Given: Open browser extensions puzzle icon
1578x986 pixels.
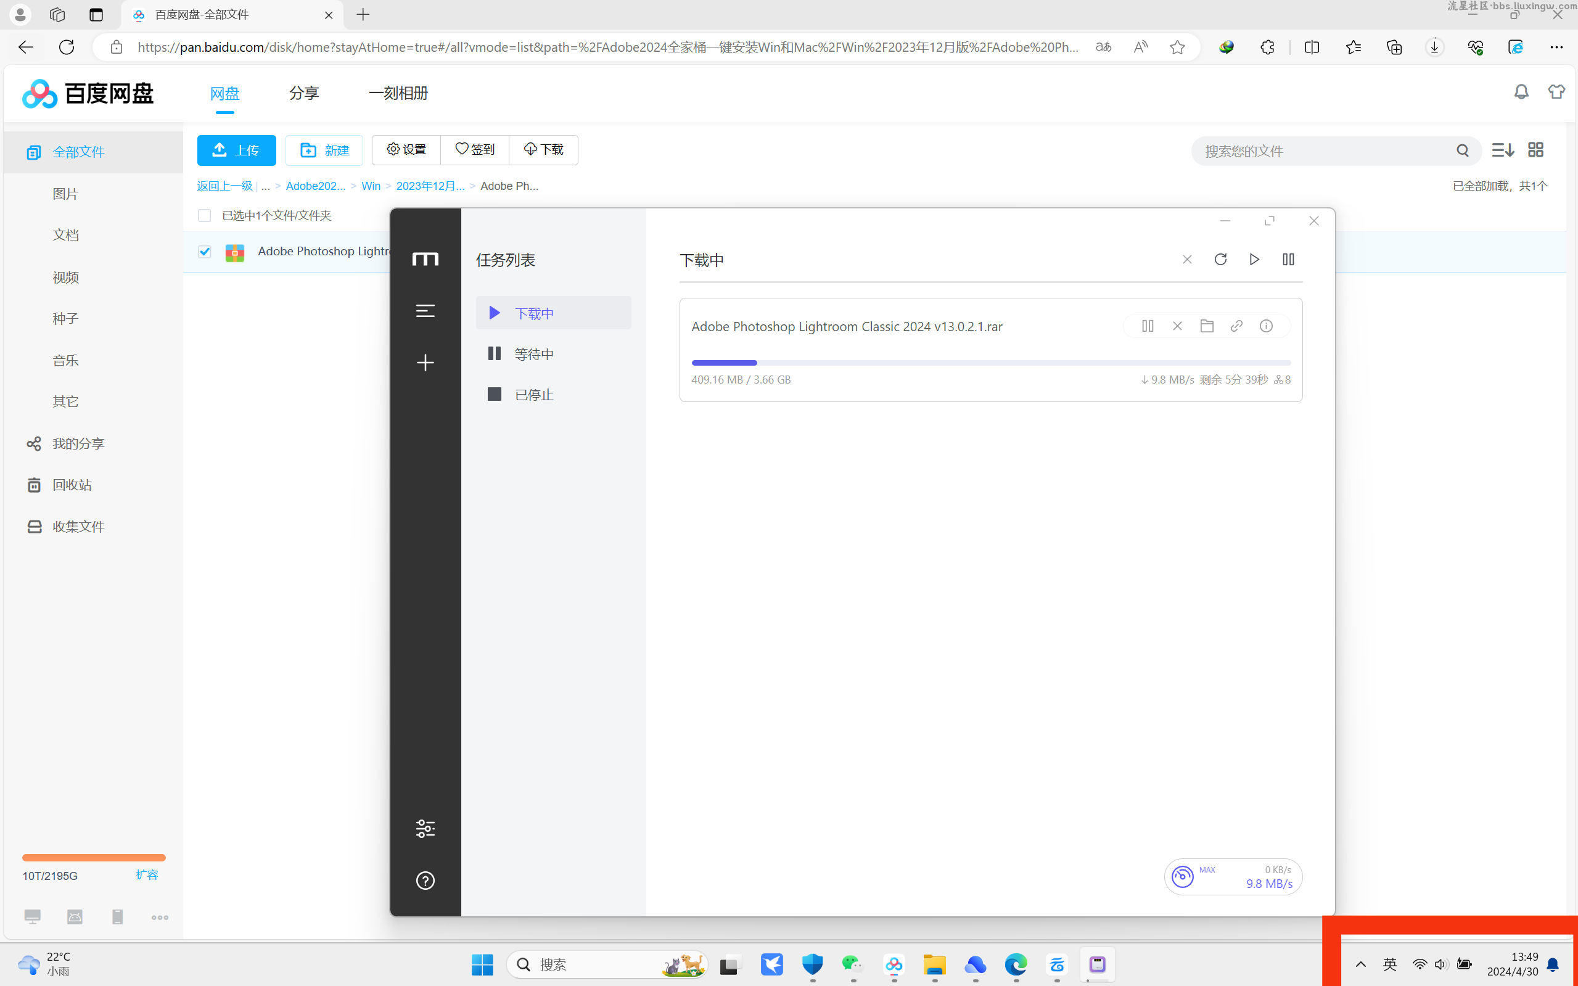Looking at the screenshot, I should [x=1267, y=47].
